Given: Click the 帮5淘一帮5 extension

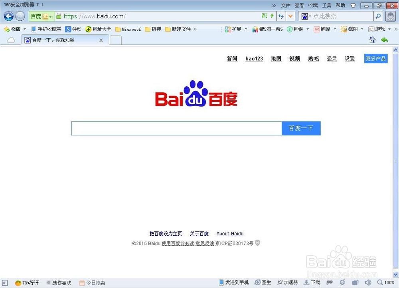Looking at the screenshot, I should click(267, 29).
